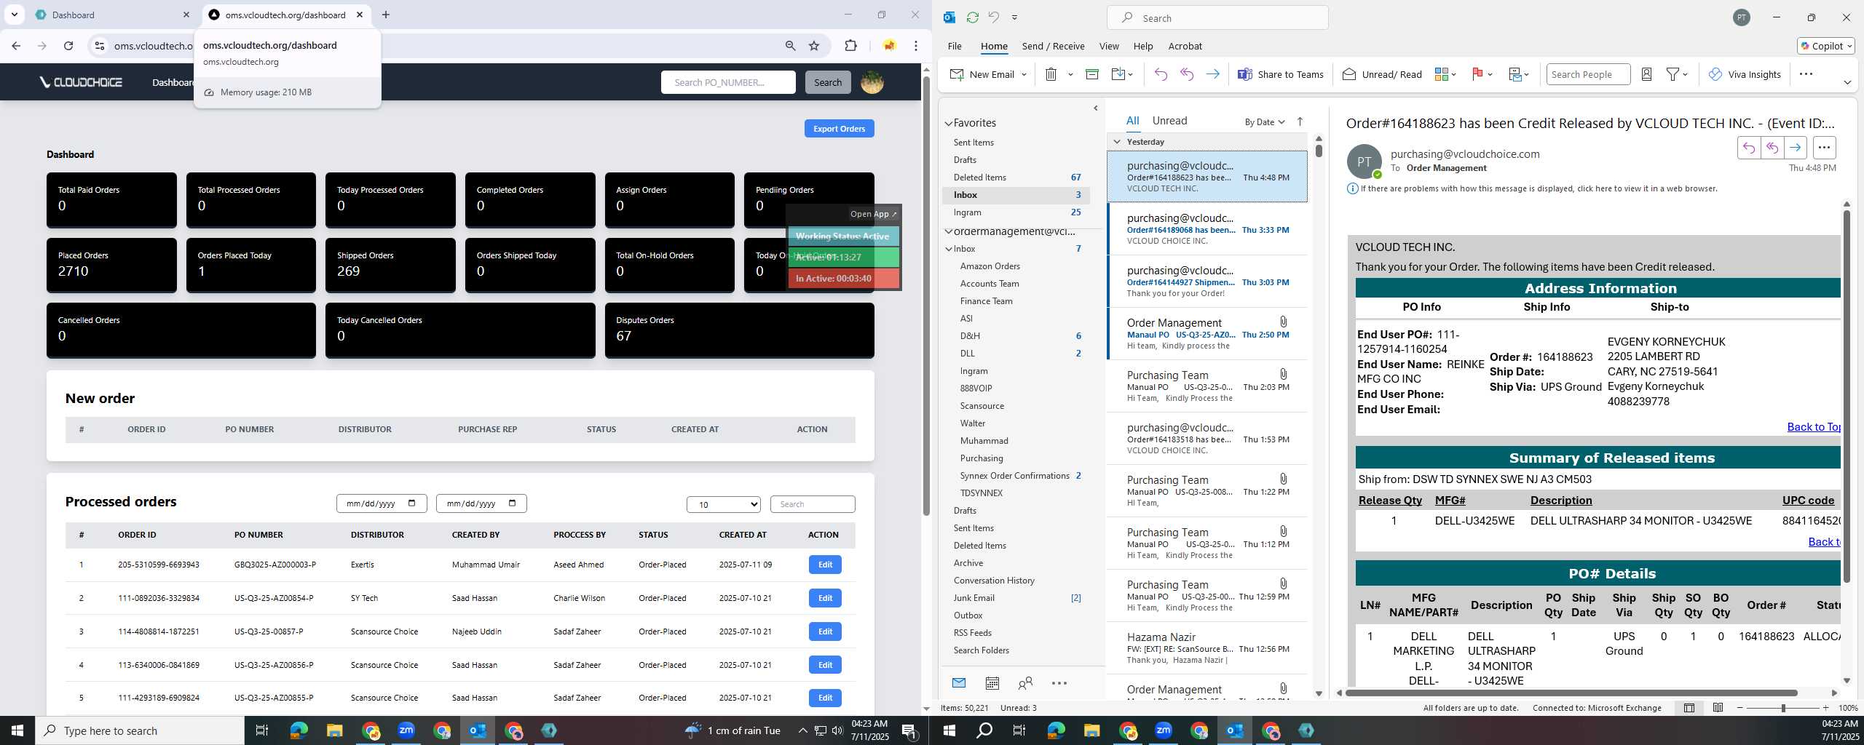Screen dimensions: 1864x745
Task: Open the File menu in Outlook
Action: click(955, 46)
